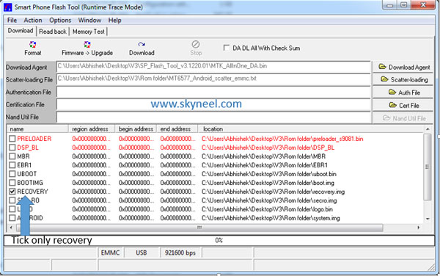Image resolution: width=440 pixels, height=276 pixels.
Task: Tick the MBR checkbox
Action: click(x=12, y=156)
